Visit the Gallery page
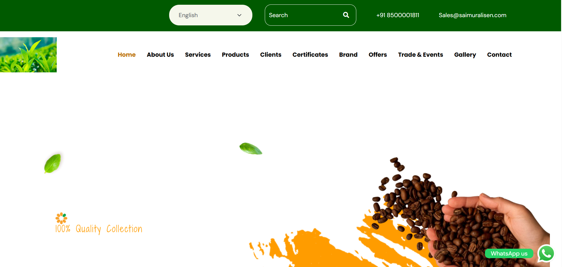The width and height of the screenshot is (562, 267). [465, 55]
